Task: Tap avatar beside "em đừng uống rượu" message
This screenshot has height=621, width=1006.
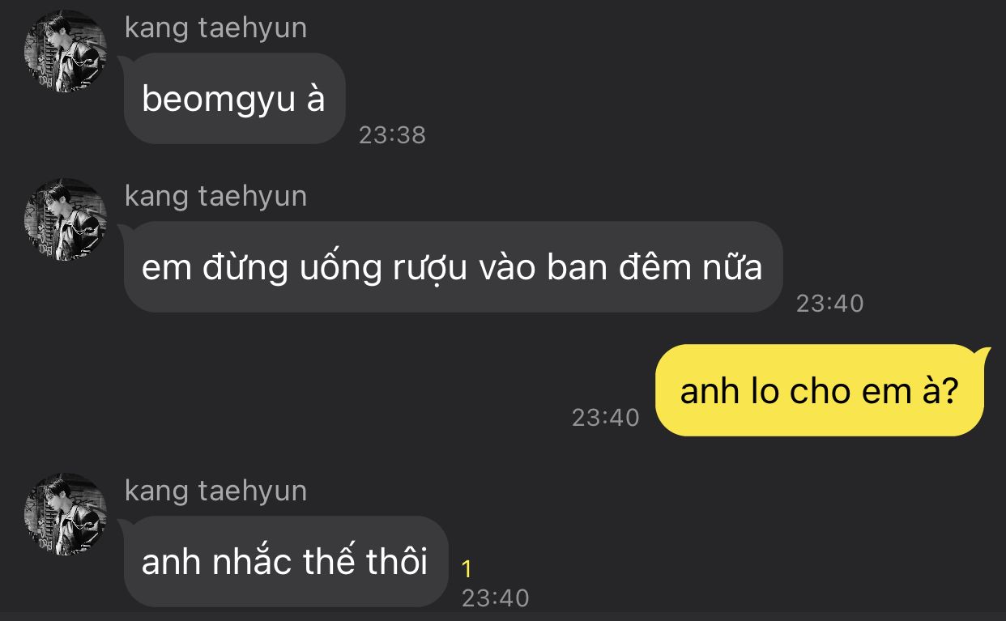Action: 66,219
